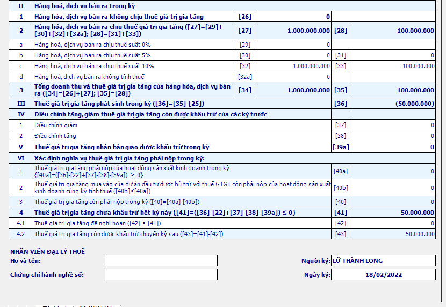Select the value cell for indicator [26]
Screen dimensions: 446x307
(x=293, y=17)
